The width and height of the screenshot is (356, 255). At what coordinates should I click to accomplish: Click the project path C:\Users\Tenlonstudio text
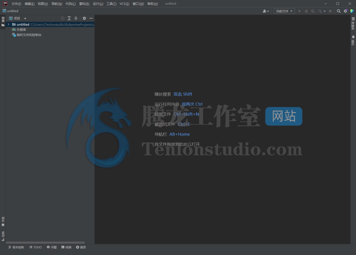point(63,24)
